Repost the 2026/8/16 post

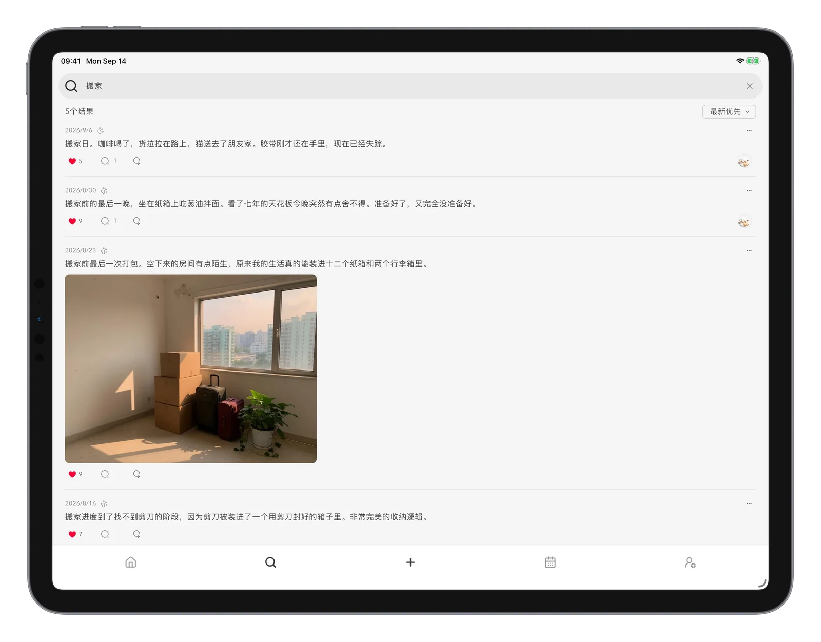[x=136, y=534]
